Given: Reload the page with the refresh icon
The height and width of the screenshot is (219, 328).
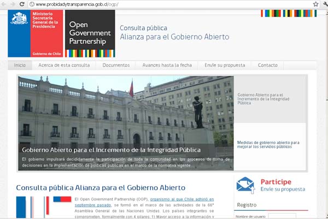Looking at the screenshot, I should tap(22, 4).
